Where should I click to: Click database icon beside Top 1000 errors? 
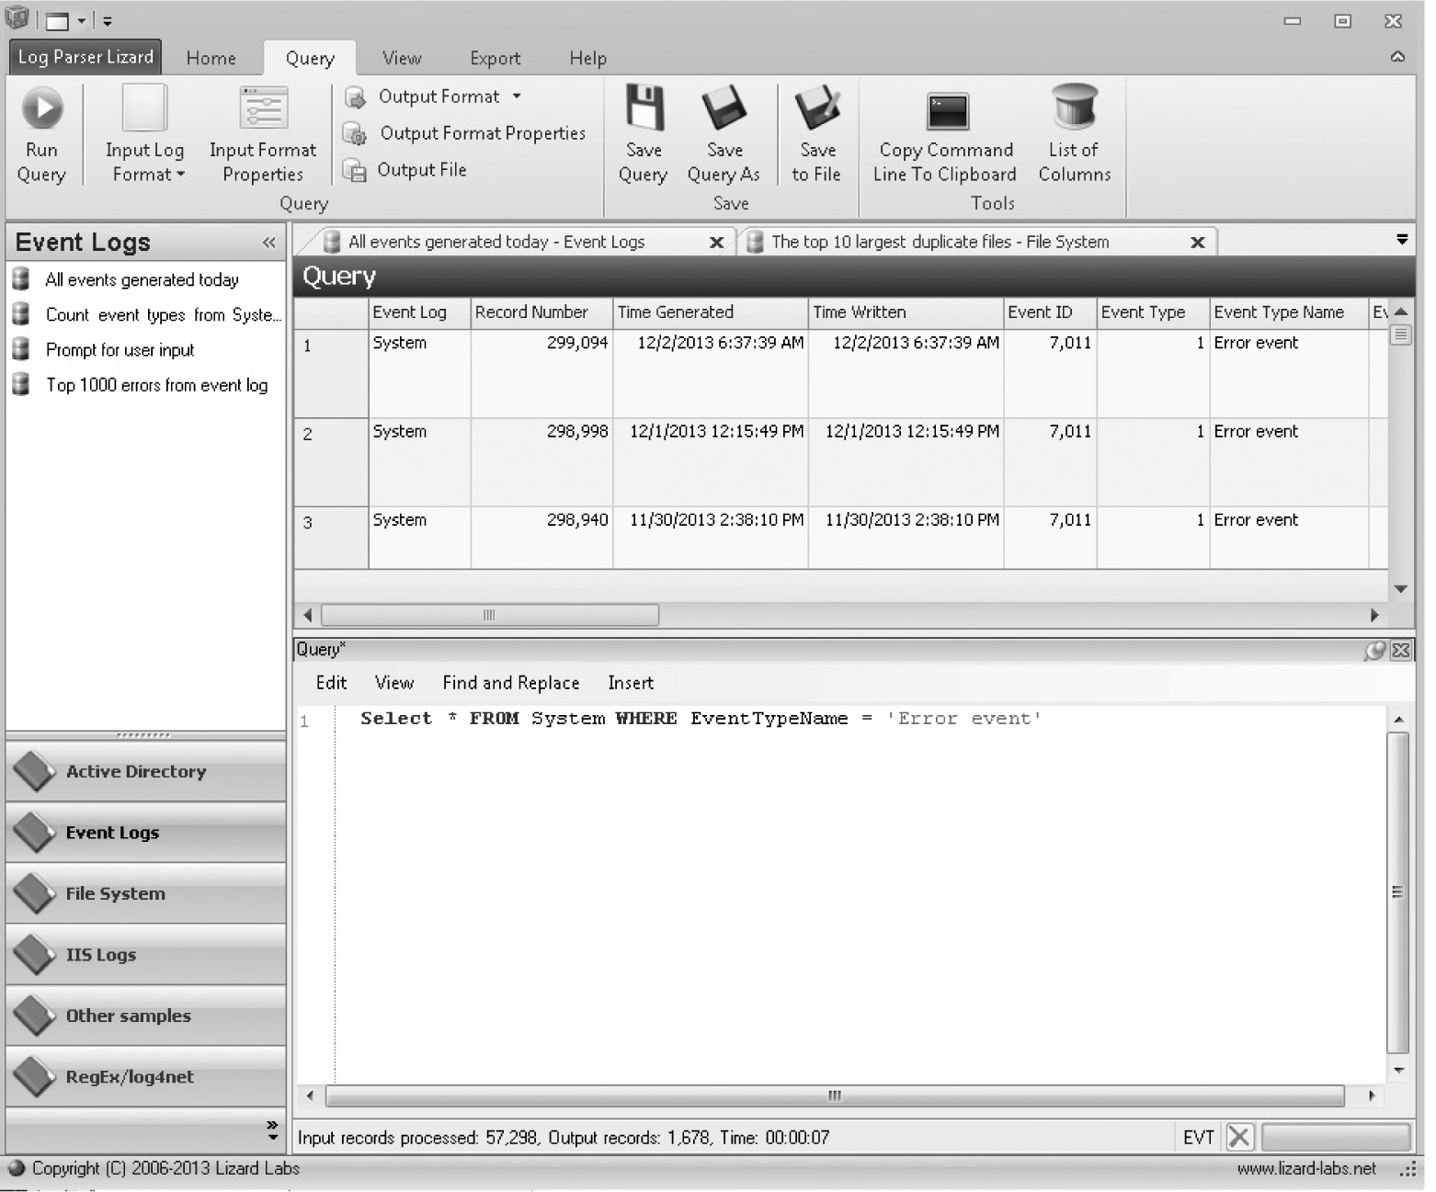[x=21, y=384]
